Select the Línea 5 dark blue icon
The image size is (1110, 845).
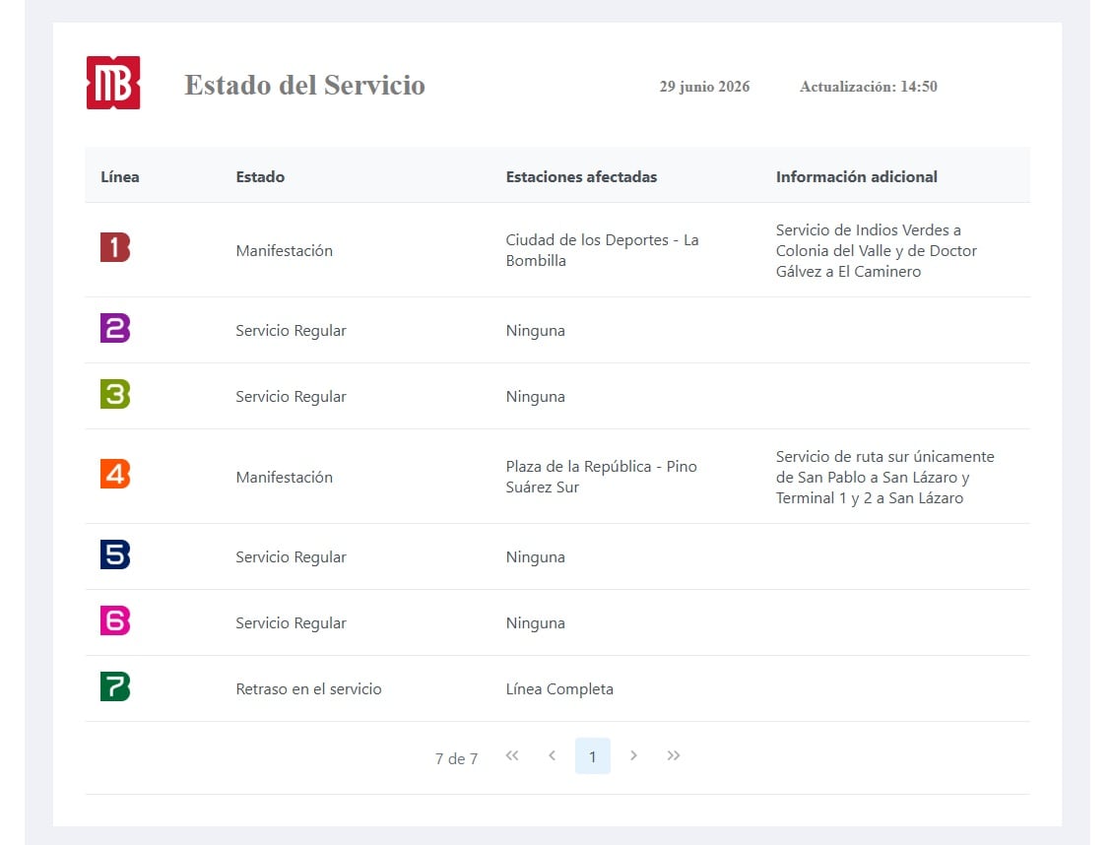pyautogui.click(x=115, y=554)
